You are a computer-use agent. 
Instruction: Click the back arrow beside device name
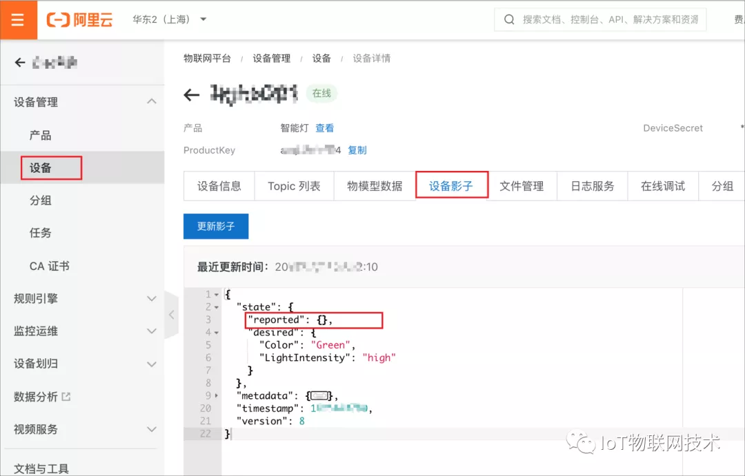click(x=192, y=94)
